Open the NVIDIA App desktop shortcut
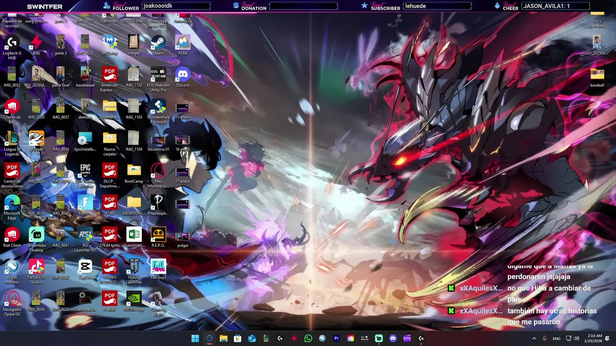Image resolution: width=616 pixels, height=346 pixels. (x=134, y=302)
